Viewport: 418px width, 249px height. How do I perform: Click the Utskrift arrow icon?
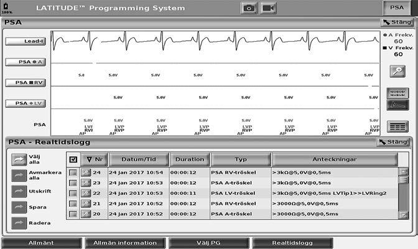tap(19, 191)
